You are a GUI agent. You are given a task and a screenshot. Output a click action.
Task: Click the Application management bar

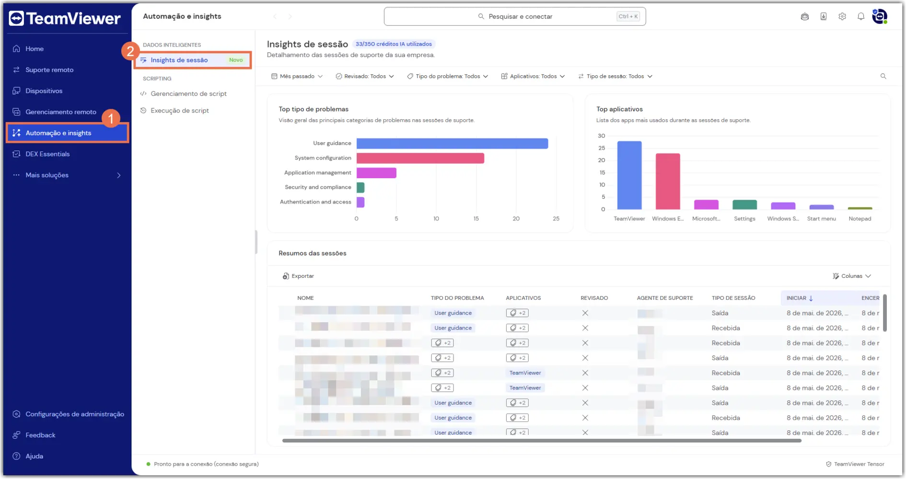(376, 173)
